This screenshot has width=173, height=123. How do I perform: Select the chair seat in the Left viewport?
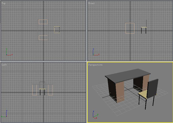[42, 89]
